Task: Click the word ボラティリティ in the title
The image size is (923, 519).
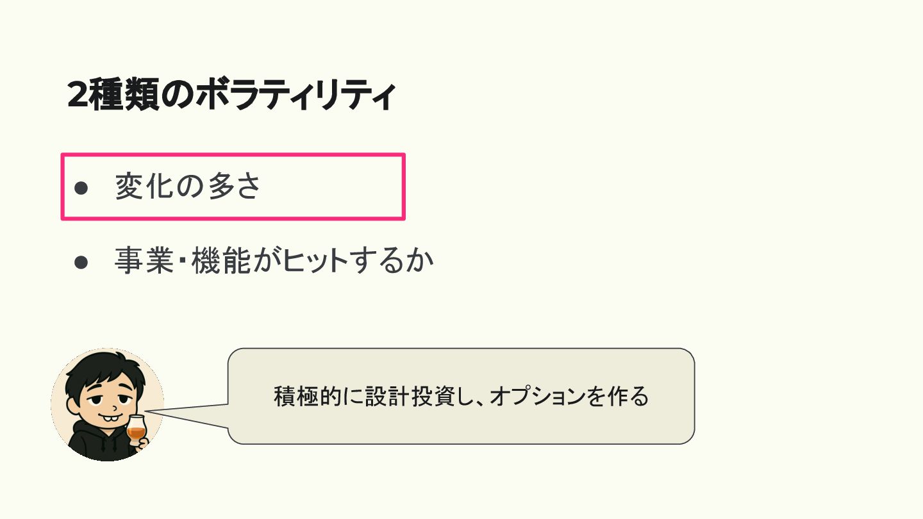Action: tap(295, 95)
